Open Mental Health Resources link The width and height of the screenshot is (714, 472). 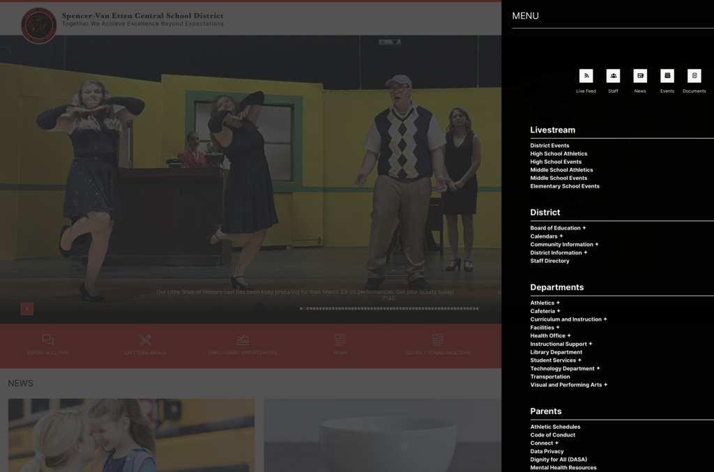[563, 468]
